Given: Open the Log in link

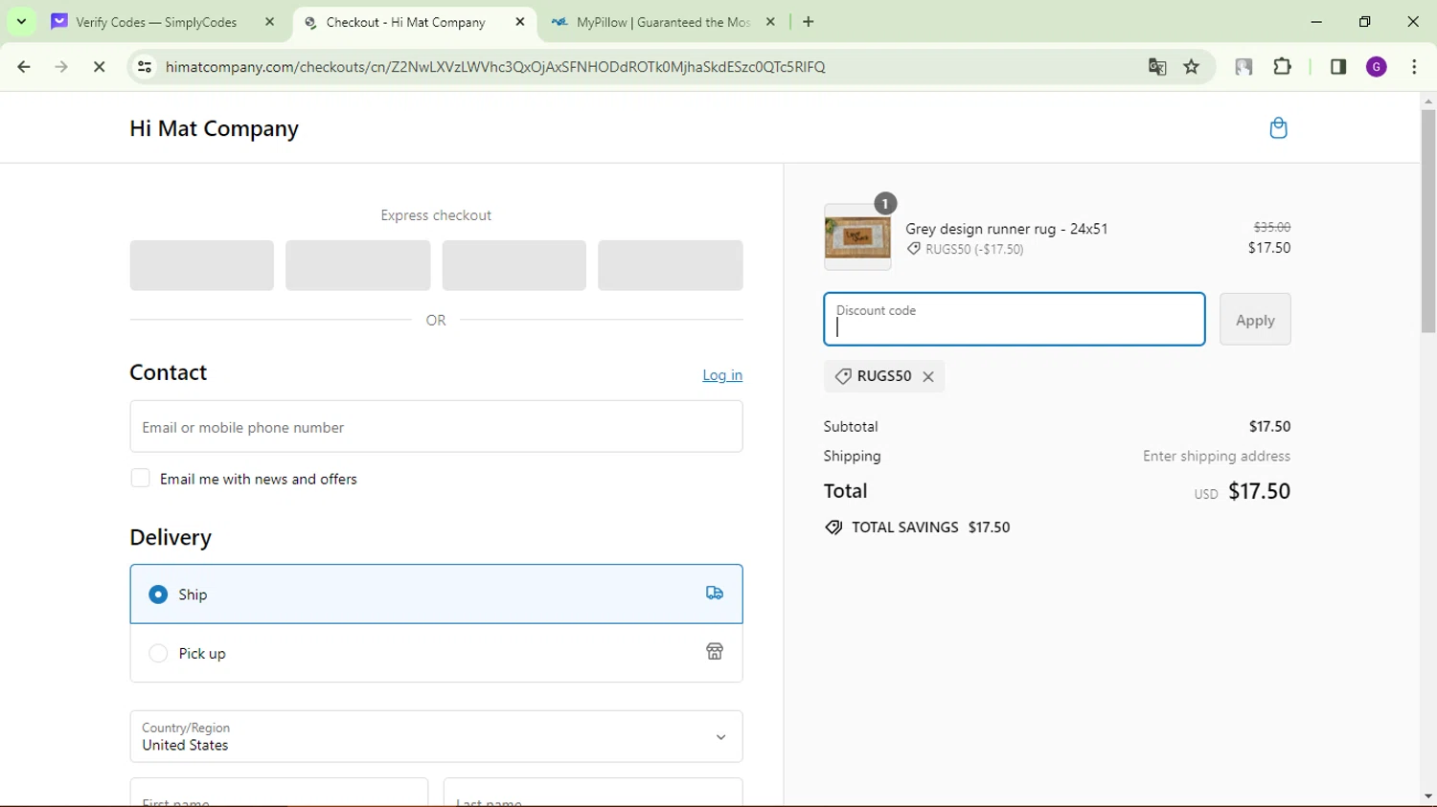Looking at the screenshot, I should [722, 375].
